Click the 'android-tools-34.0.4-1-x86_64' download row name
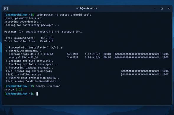Screen dimensions: 174x115 31,54
